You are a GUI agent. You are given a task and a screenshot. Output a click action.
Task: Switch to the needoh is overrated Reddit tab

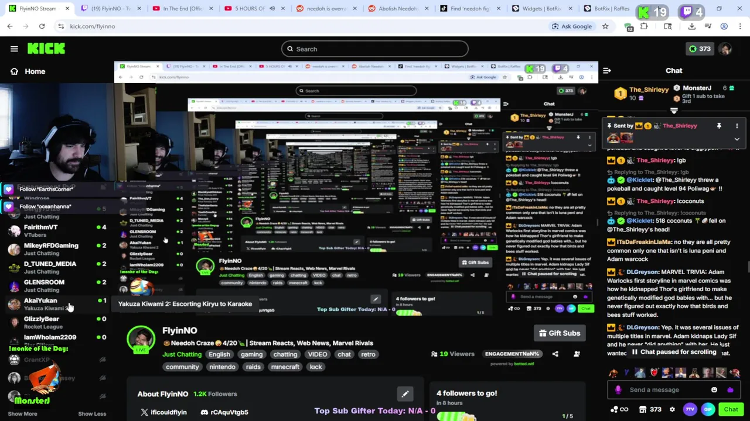click(x=325, y=9)
